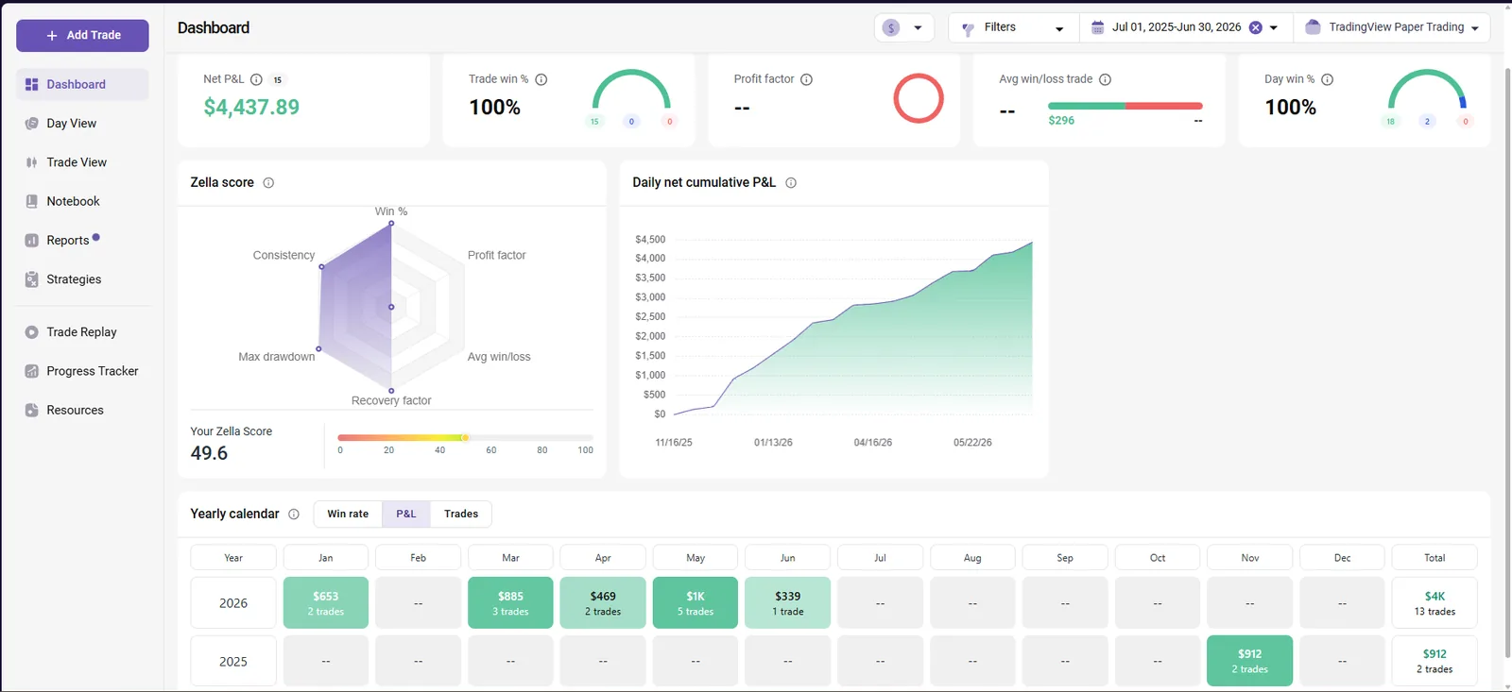1512x692 pixels.
Task: Open the currency dollar dropdown
Action: [x=903, y=27]
